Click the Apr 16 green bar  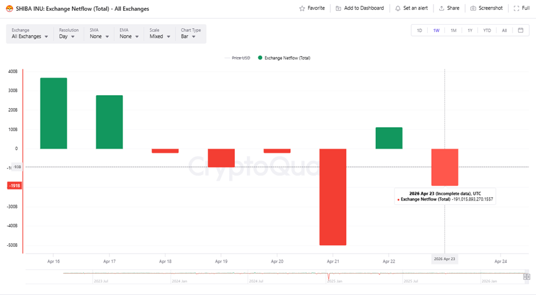pyautogui.click(x=54, y=113)
